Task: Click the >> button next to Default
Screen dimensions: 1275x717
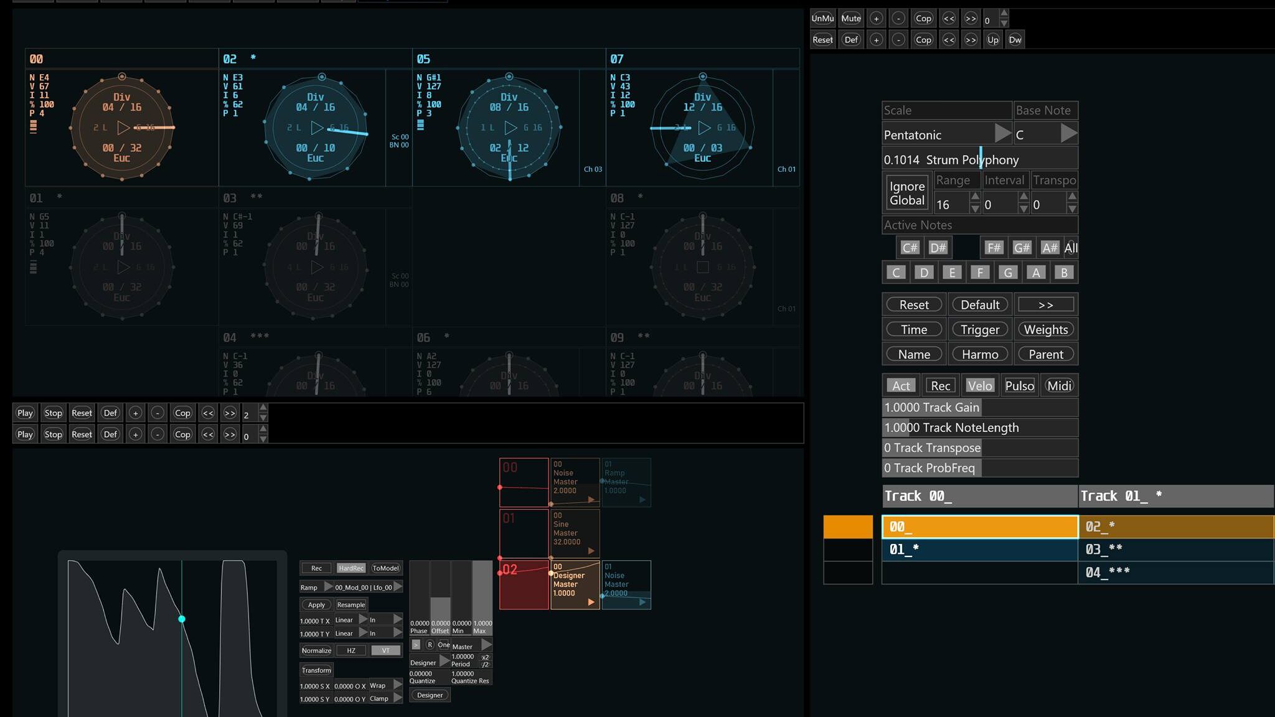Action: [1045, 305]
